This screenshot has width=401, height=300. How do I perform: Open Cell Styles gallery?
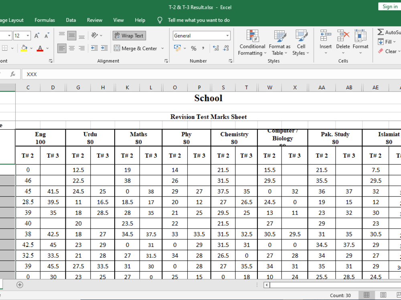301,42
